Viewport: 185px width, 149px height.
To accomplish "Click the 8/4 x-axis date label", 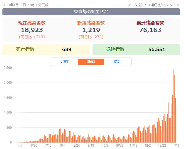I will point(62,145).
